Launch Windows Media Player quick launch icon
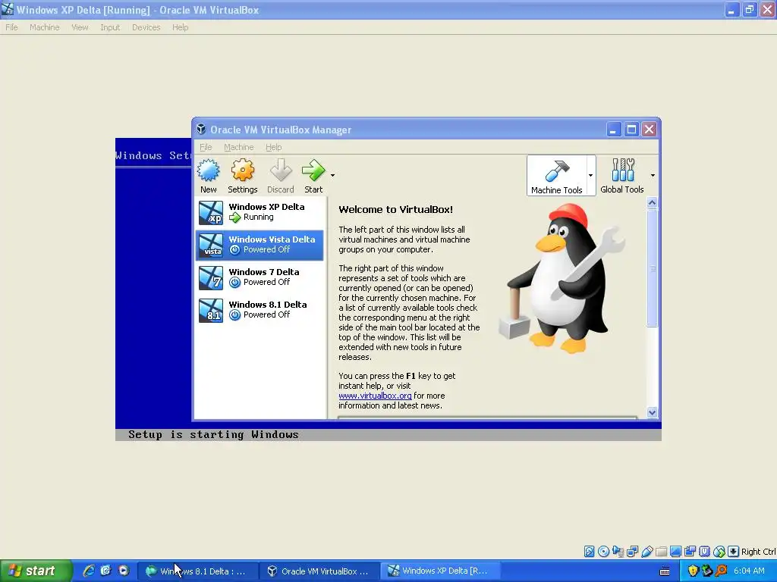 124,571
